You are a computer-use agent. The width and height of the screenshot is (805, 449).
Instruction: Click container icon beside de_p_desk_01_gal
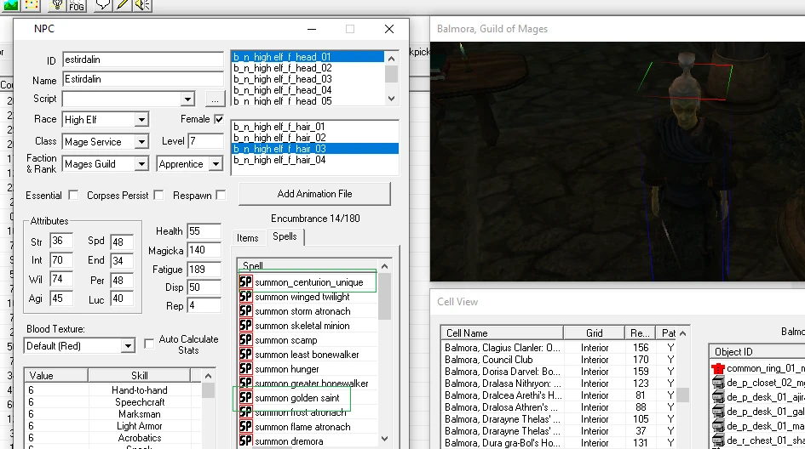(x=718, y=411)
